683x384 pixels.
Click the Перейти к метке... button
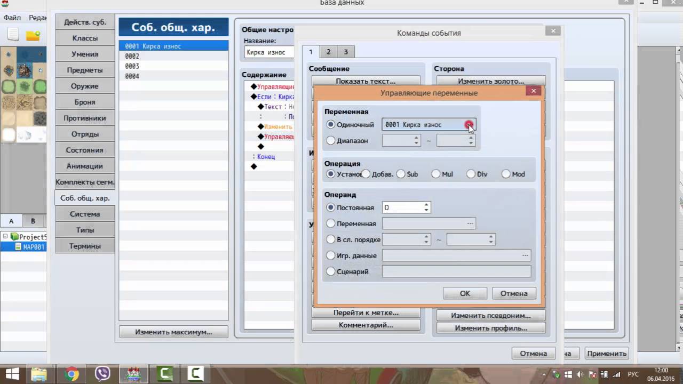(366, 313)
